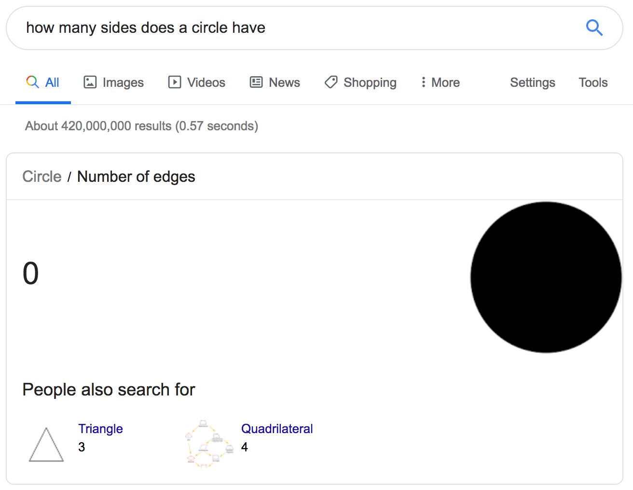Select the Shopping results tab
This screenshot has width=633, height=490.
(x=360, y=82)
